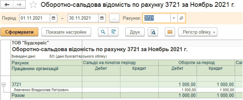This screenshot has height=100, width=243.
Task: Click БО (дані бухгалтерського обліку) text
Action: (78, 56)
